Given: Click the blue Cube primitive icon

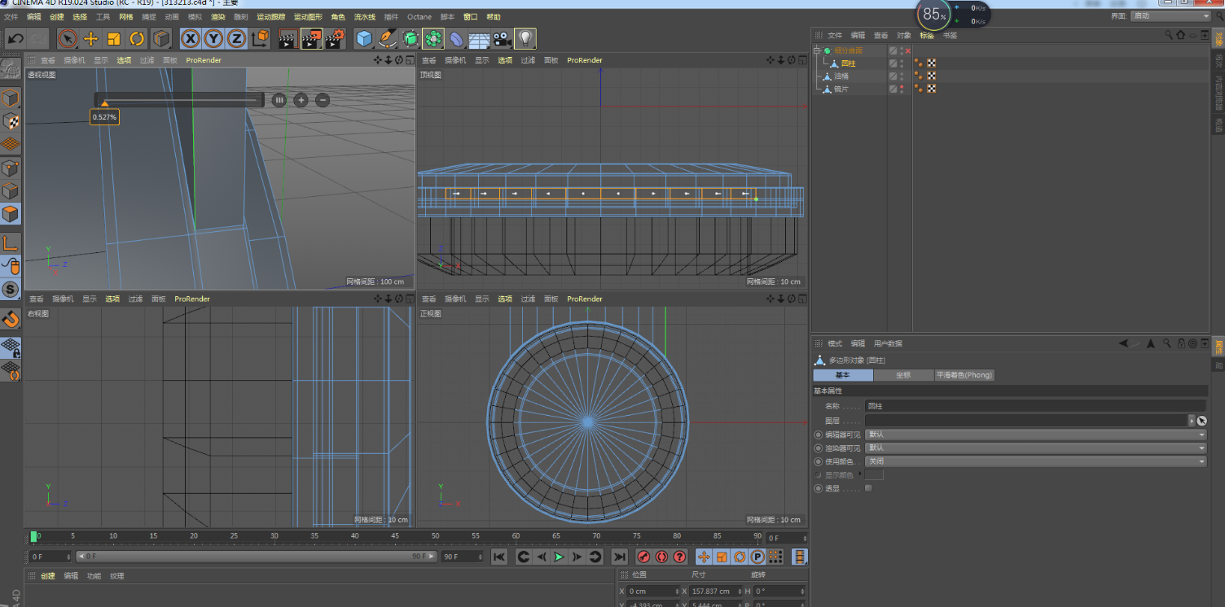Looking at the screenshot, I should [364, 38].
